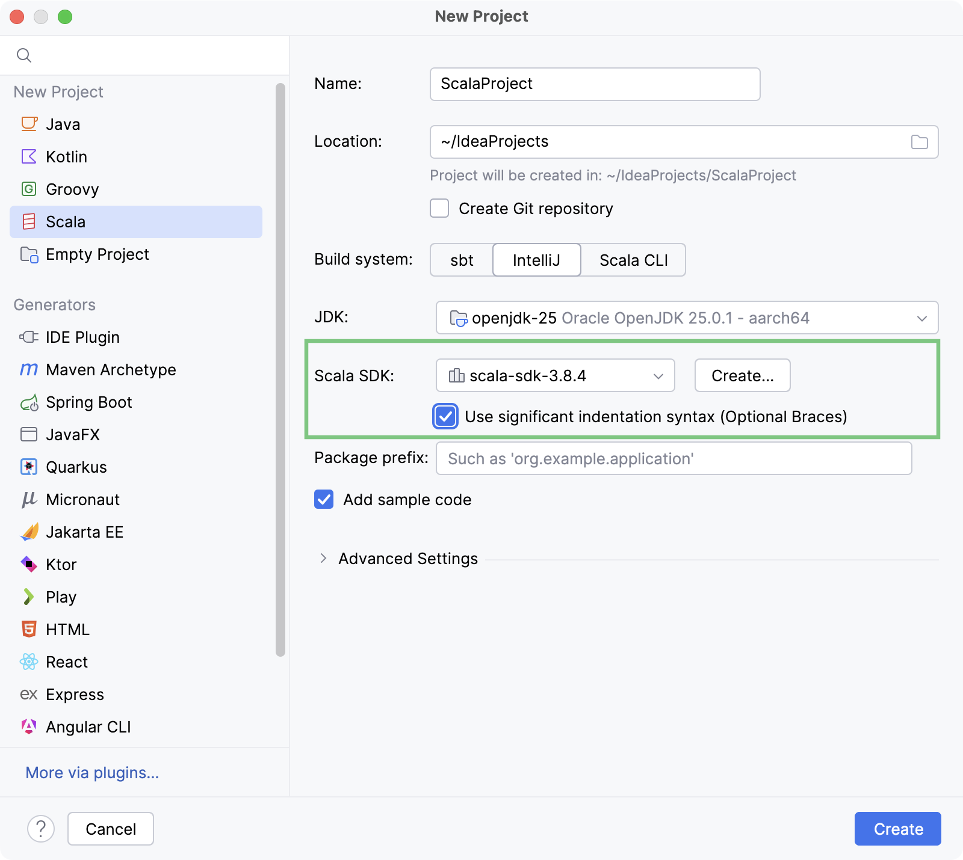Click JDK folder icon in dropdown
The height and width of the screenshot is (860, 963).
tap(459, 318)
